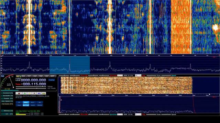Image resolution: width=220 pixels, height=123 pixels.
Task: Start recording with the red record button
Action: point(19,93)
